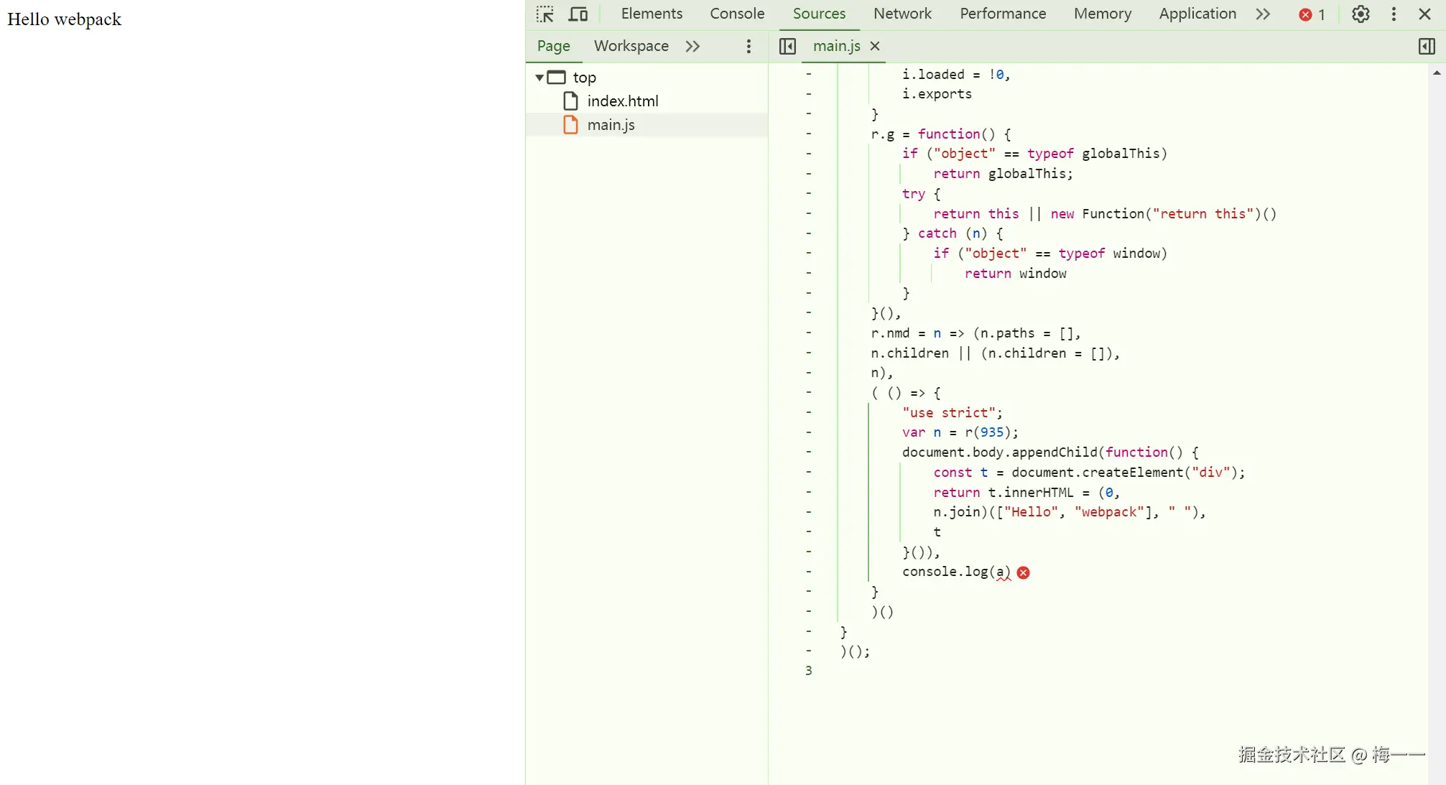Click line number 3 in gutter
The image size is (1446, 785).
pos(808,670)
